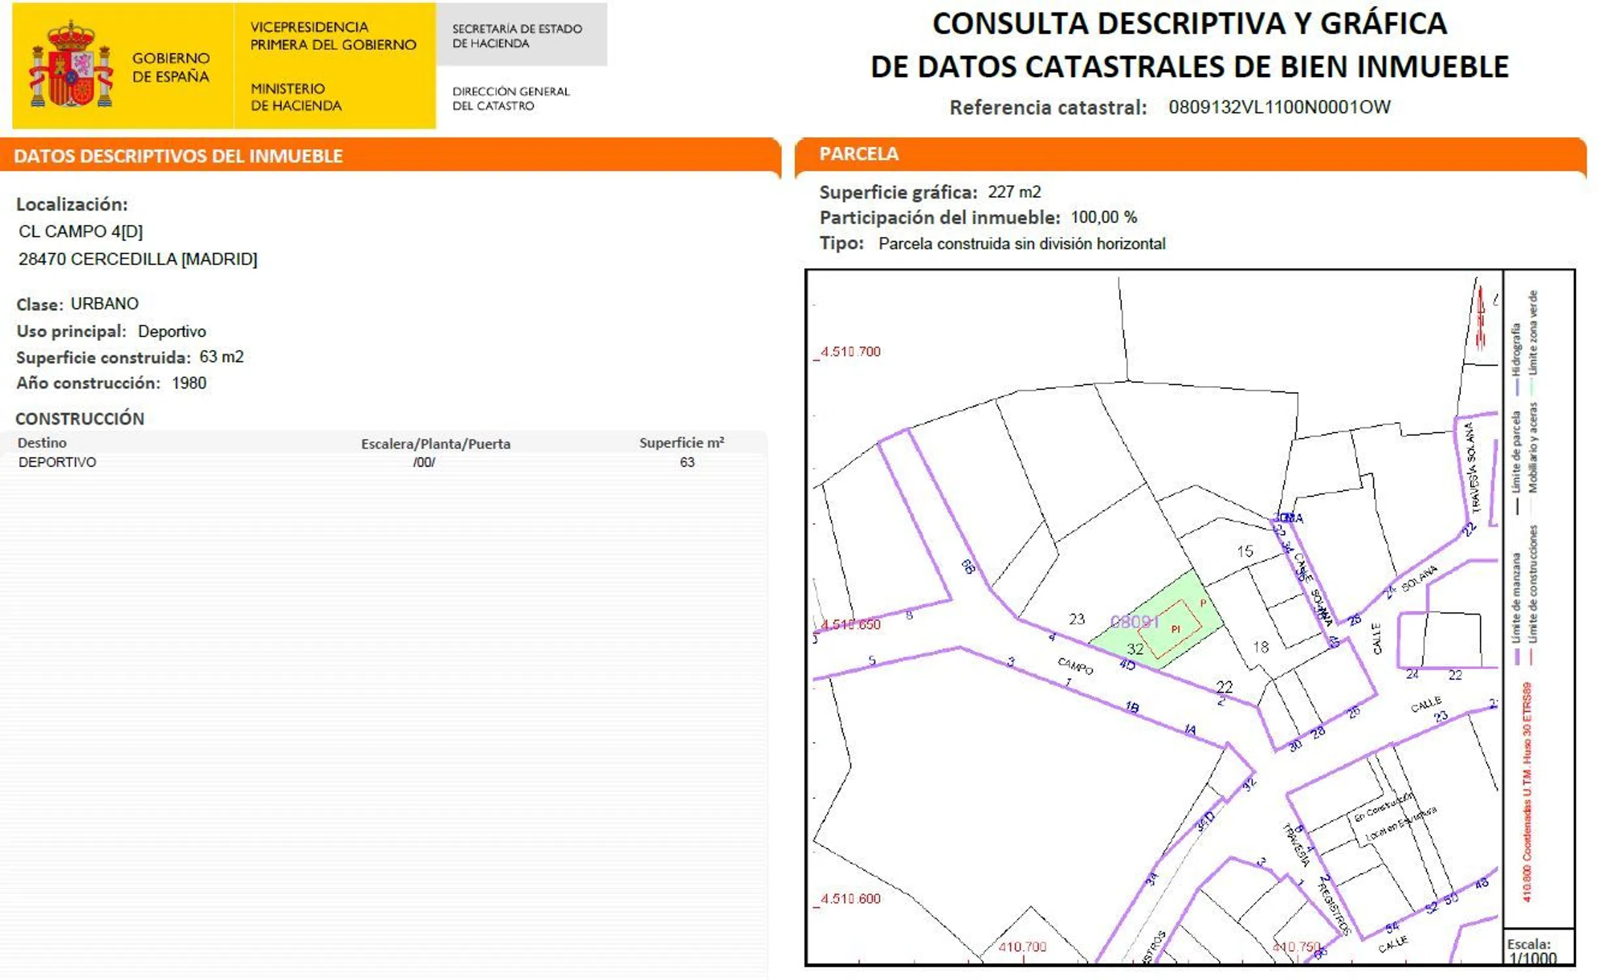Click the 4.510.700 coordinate label
The image size is (1602, 980).
pyautogui.click(x=850, y=351)
